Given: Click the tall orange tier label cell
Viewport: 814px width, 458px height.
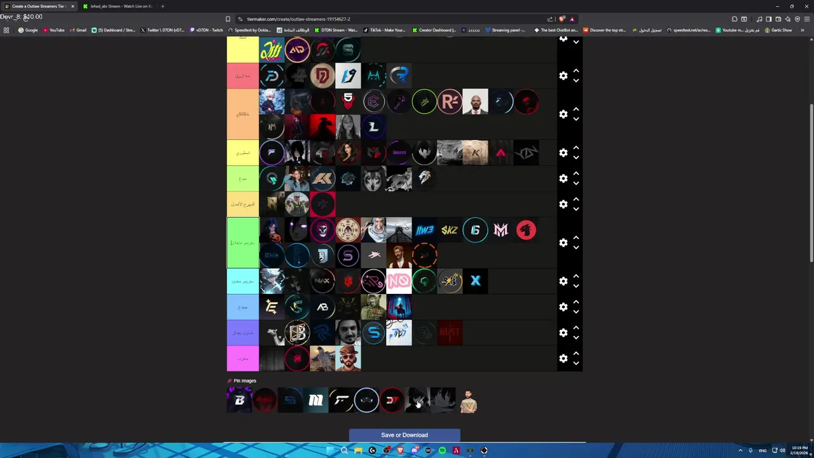Looking at the screenshot, I should pyautogui.click(x=243, y=114).
